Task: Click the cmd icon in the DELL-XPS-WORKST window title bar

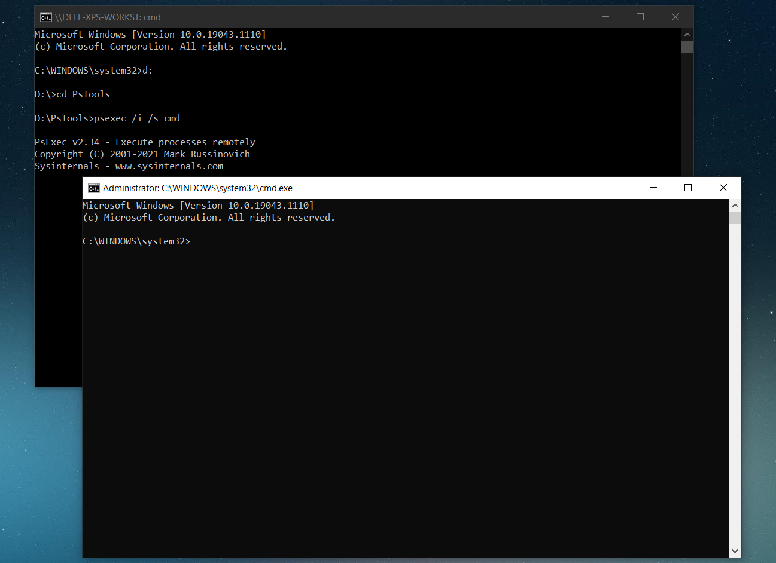Action: [x=46, y=17]
